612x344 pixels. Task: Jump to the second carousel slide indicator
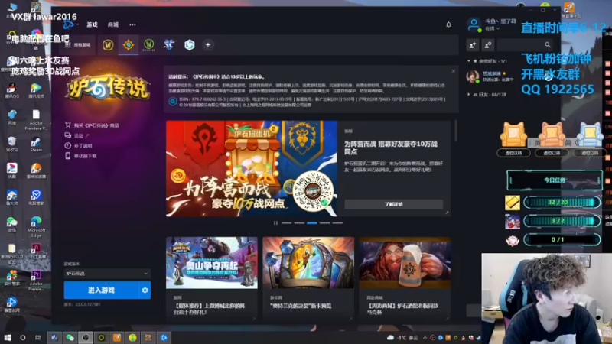(x=299, y=222)
